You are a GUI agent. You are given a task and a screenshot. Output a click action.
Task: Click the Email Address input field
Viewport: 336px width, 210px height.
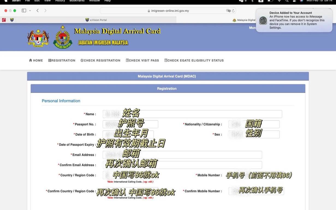click(182, 155)
